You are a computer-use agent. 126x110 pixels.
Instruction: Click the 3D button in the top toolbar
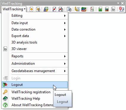point(113,9)
